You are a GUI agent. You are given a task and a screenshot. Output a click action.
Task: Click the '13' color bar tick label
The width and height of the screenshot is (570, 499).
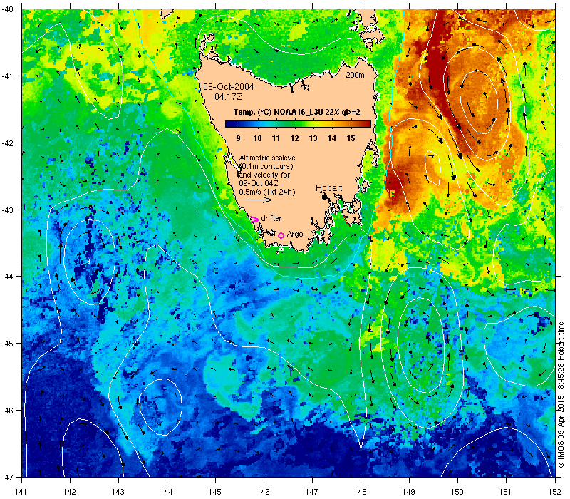[x=313, y=138]
